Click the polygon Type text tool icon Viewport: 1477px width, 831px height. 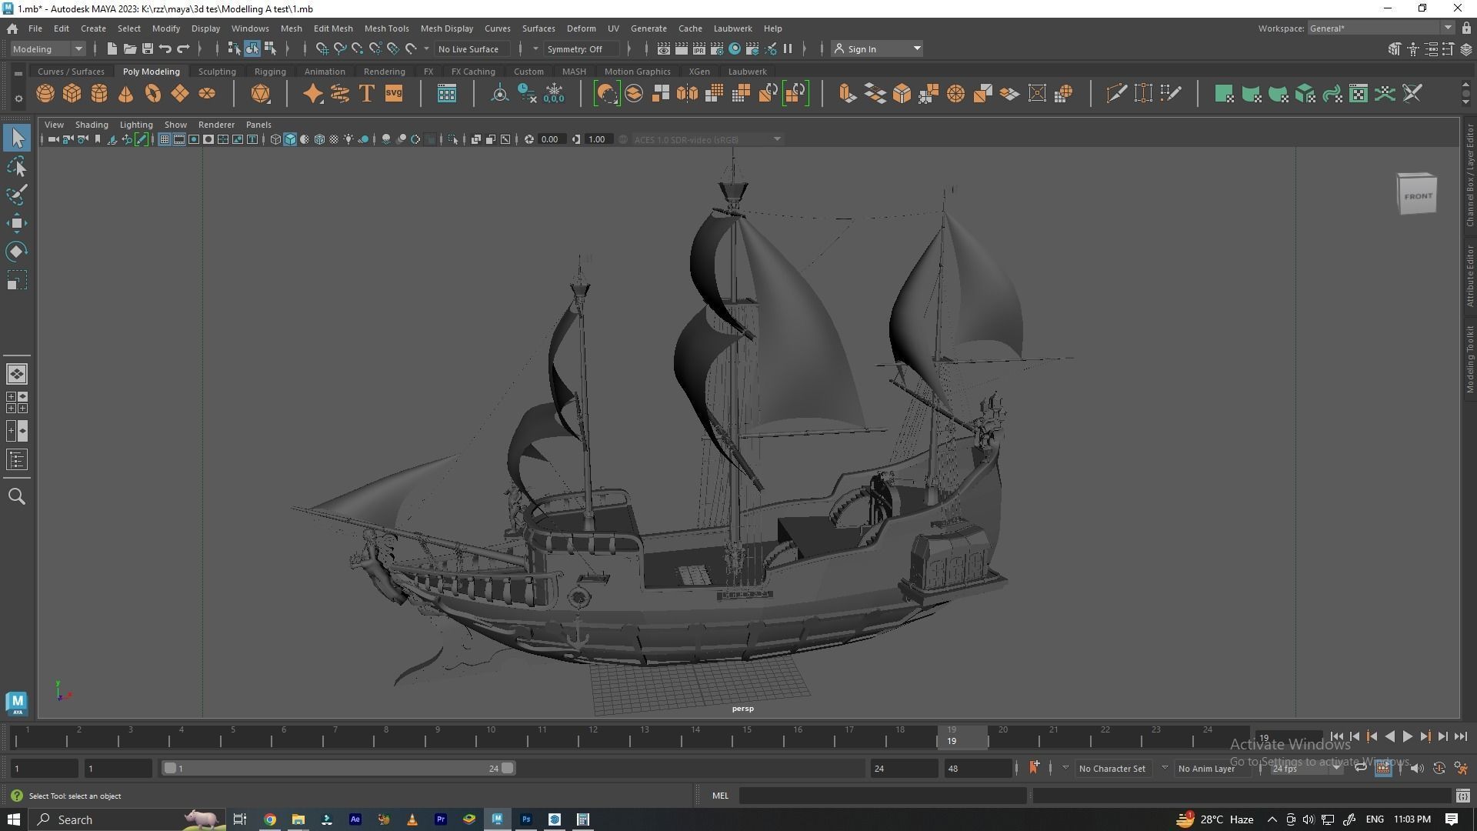click(x=367, y=94)
